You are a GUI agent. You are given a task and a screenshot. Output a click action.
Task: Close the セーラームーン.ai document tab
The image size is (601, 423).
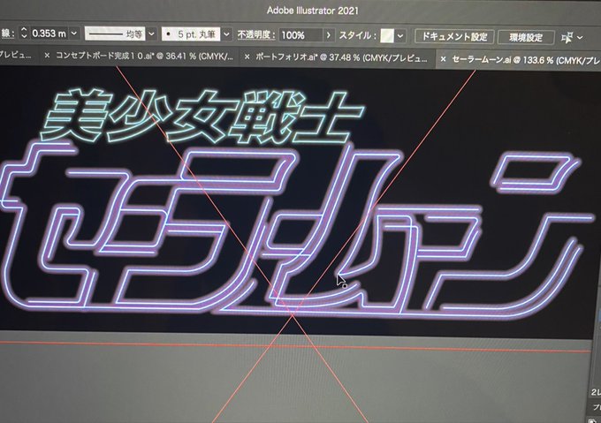(x=443, y=59)
